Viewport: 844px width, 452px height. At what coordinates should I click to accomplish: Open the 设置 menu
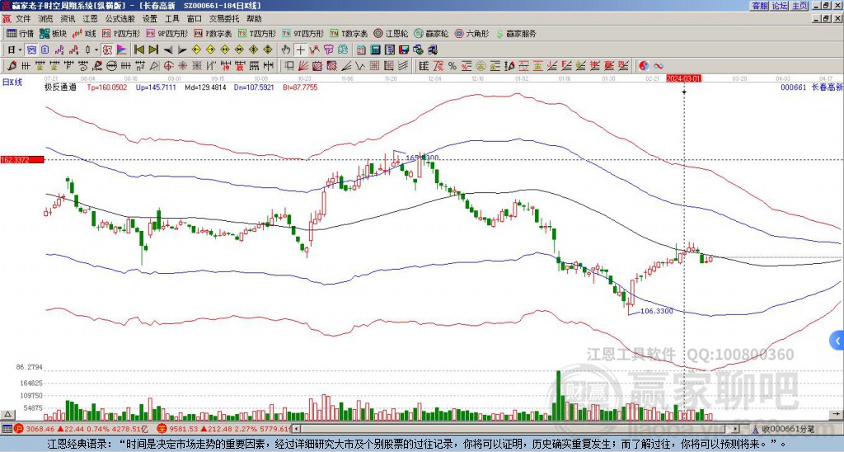[x=150, y=19]
